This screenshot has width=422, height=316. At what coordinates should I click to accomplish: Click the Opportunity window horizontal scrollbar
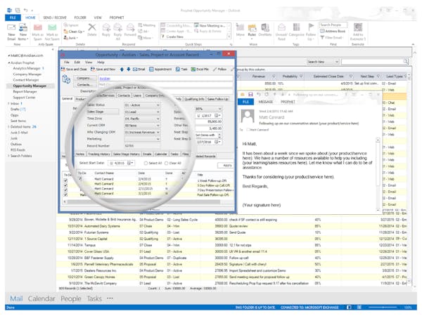click(x=143, y=202)
